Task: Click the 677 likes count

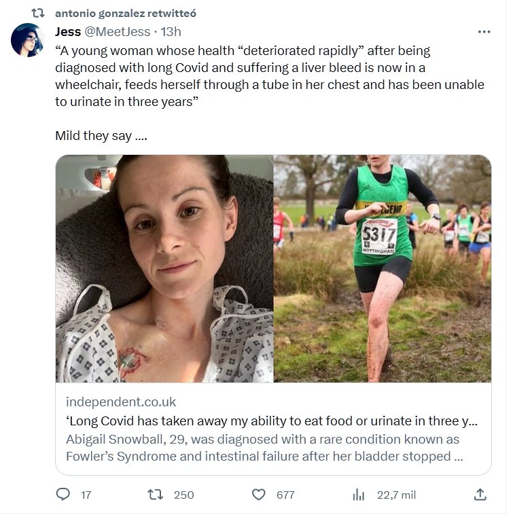Action: pos(285,495)
